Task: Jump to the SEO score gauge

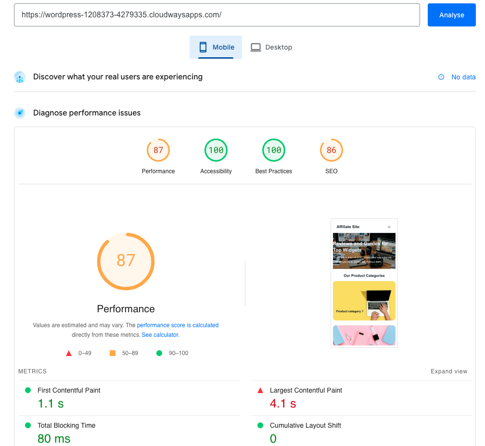Action: tap(332, 150)
